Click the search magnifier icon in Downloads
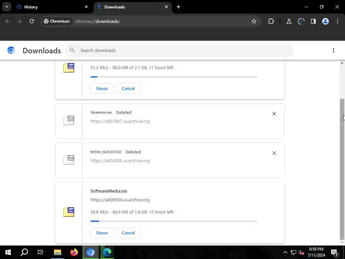 pos(72,51)
